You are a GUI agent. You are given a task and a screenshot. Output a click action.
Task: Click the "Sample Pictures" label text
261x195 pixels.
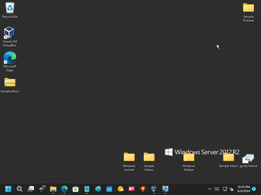point(248,19)
